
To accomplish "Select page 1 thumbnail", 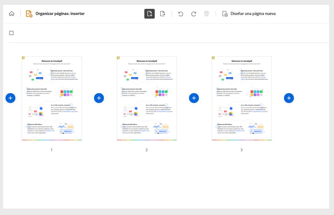I will tap(52, 98).
